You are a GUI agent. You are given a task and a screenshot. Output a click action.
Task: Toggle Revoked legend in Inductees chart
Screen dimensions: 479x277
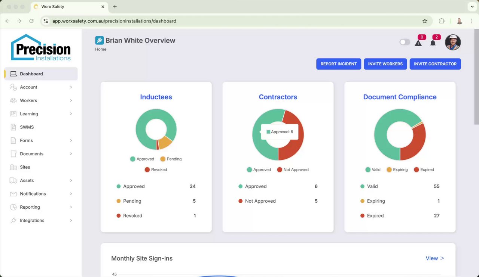[x=156, y=169]
